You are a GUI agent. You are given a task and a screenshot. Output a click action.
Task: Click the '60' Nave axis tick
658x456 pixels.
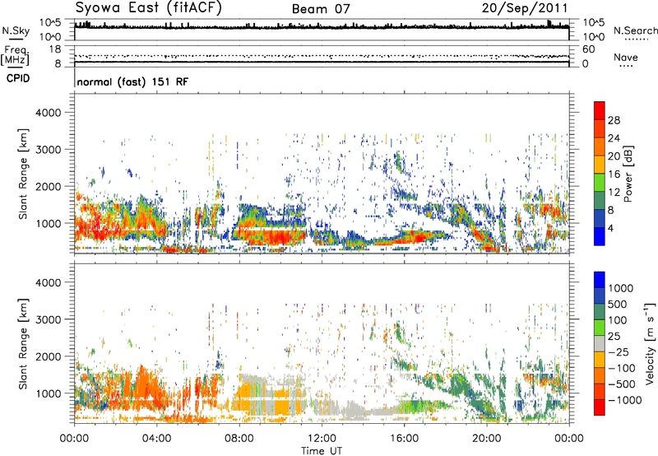589,49
